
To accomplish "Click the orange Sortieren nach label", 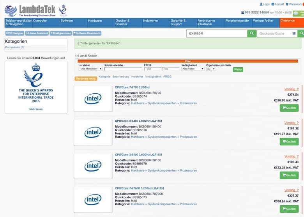I will [x=86, y=79].
